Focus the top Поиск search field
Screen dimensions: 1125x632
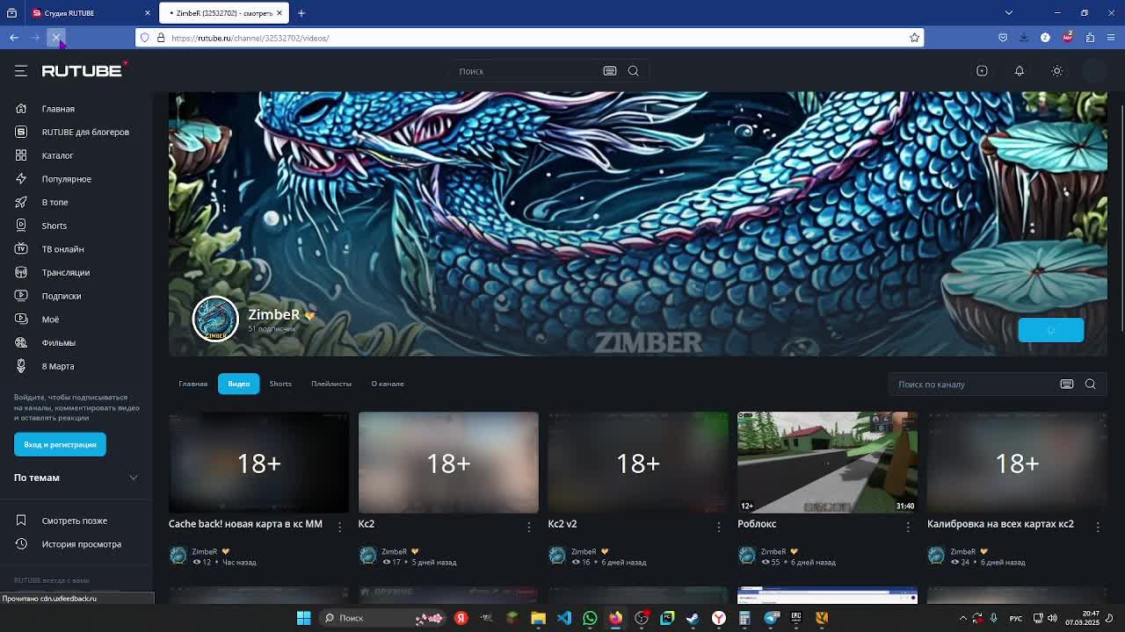coord(526,71)
